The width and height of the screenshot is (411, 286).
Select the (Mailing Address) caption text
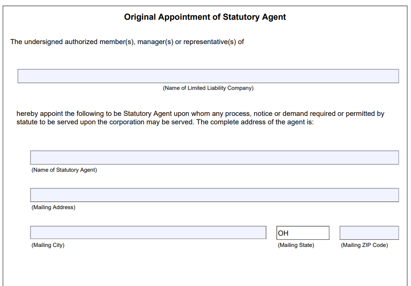(53, 207)
